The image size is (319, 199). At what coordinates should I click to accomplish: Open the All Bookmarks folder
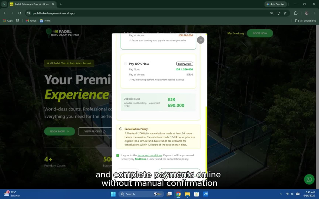(305, 21)
